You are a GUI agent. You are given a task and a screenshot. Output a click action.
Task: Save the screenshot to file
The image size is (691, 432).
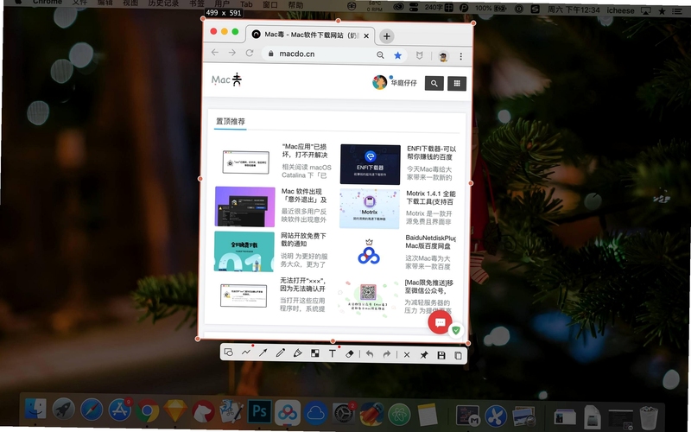[441, 355]
